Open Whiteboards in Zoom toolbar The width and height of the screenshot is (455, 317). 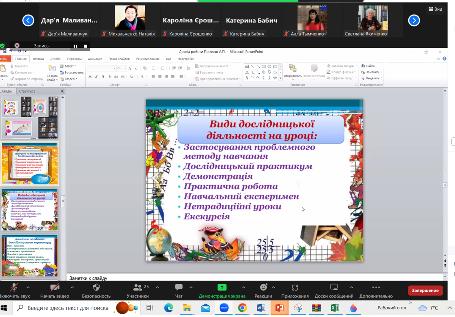click(x=334, y=287)
